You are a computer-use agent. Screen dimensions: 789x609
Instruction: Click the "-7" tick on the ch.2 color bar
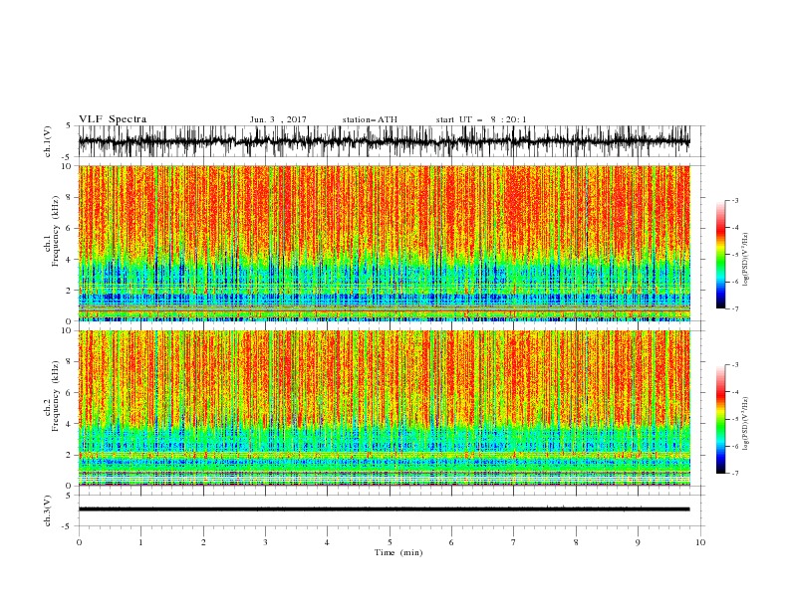point(734,473)
